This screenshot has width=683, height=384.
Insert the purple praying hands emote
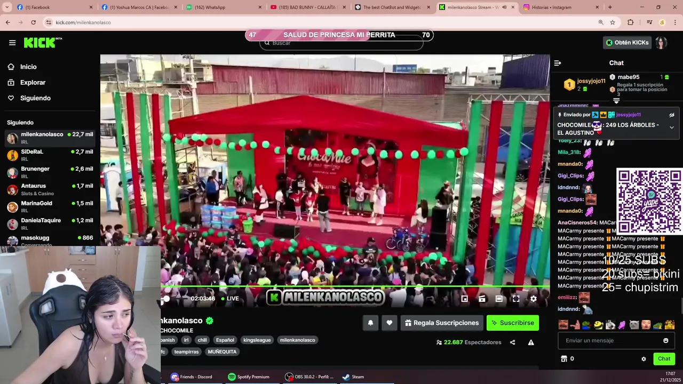[622, 324]
